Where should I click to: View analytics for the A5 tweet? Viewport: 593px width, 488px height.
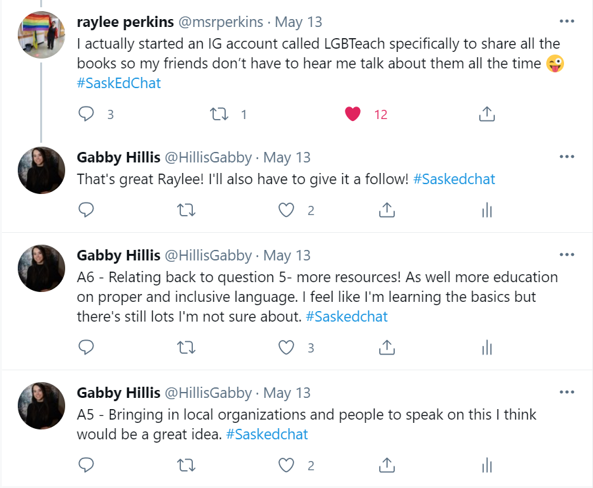click(x=487, y=466)
